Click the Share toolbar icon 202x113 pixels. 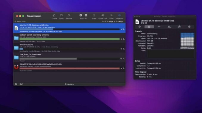click(x=94, y=15)
